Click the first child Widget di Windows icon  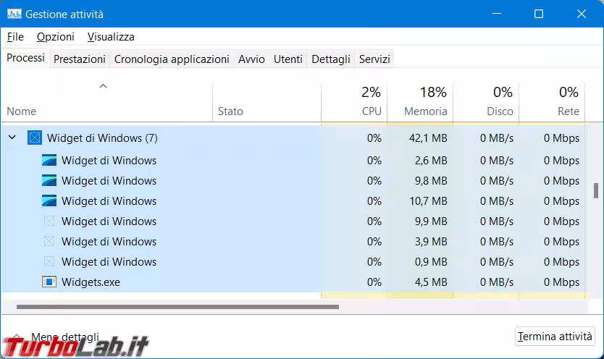49,161
